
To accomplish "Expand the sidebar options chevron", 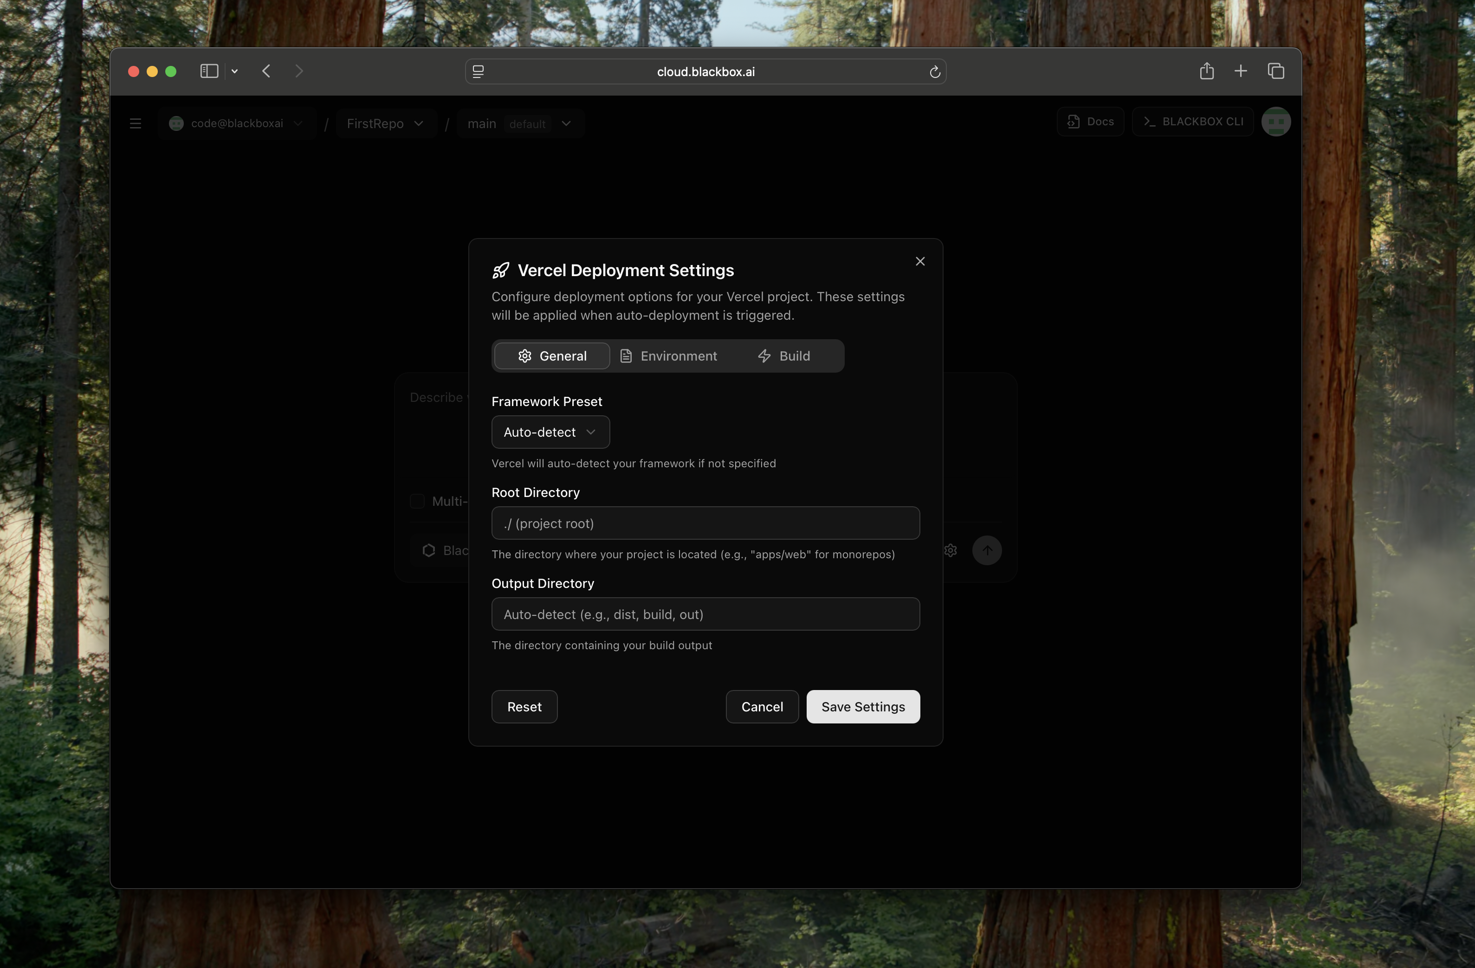I will pyautogui.click(x=235, y=71).
